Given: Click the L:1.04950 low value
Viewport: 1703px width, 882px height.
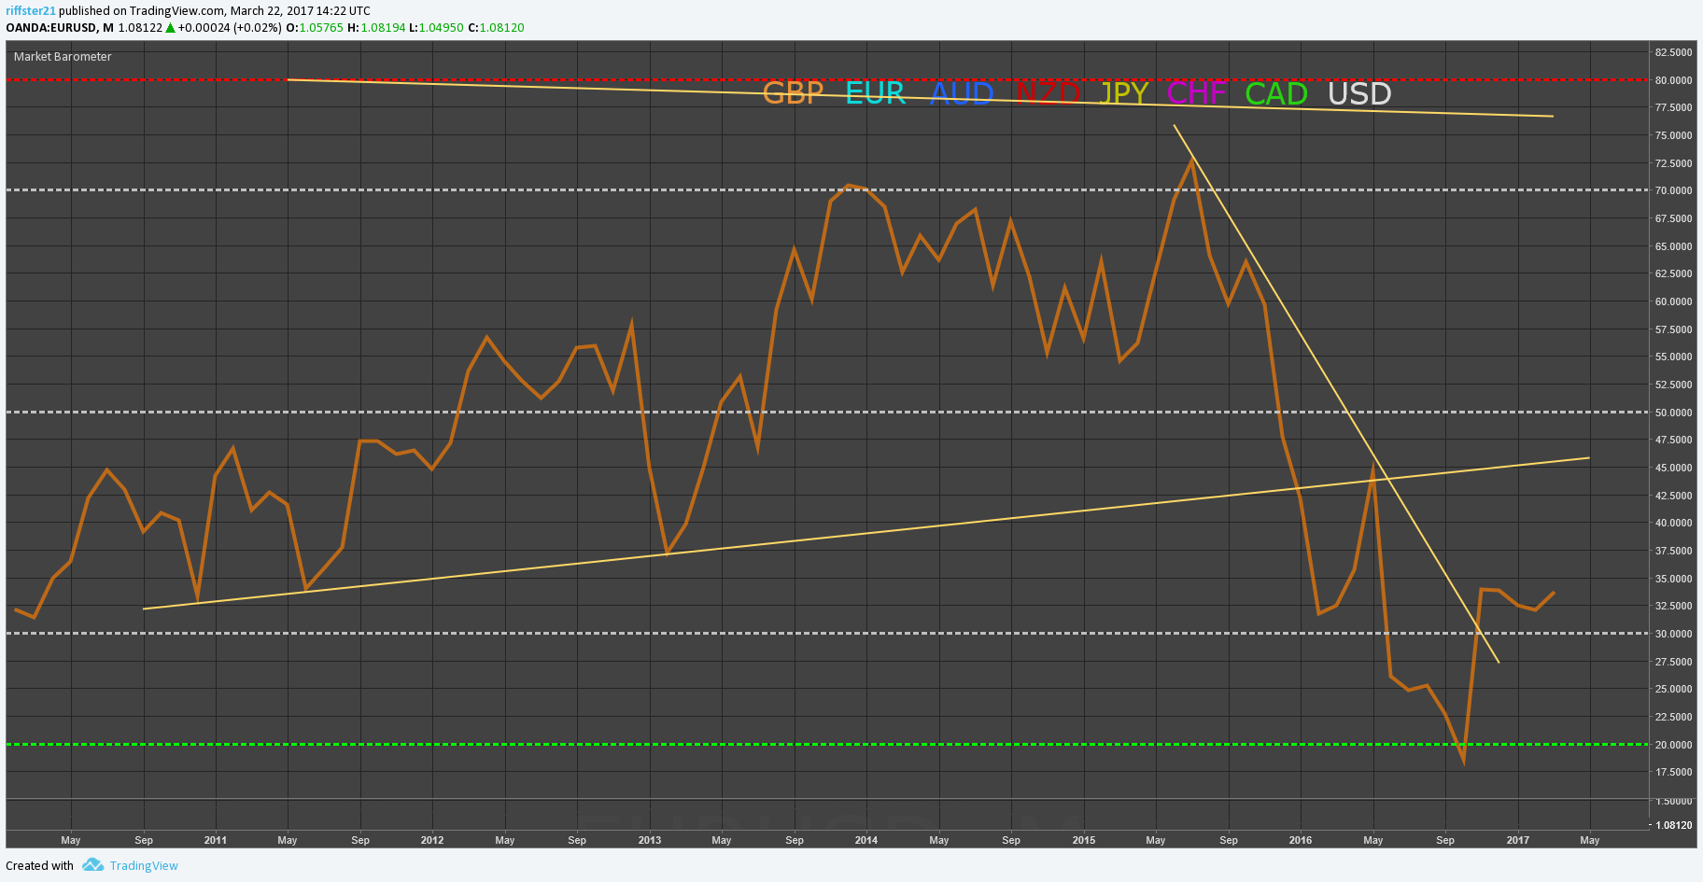Looking at the screenshot, I should (436, 28).
